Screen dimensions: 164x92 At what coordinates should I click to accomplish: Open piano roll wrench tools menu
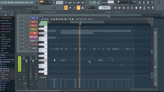[42, 19]
